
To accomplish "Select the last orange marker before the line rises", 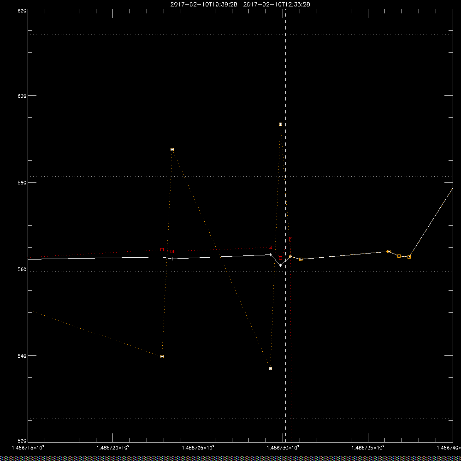I will (x=409, y=257).
